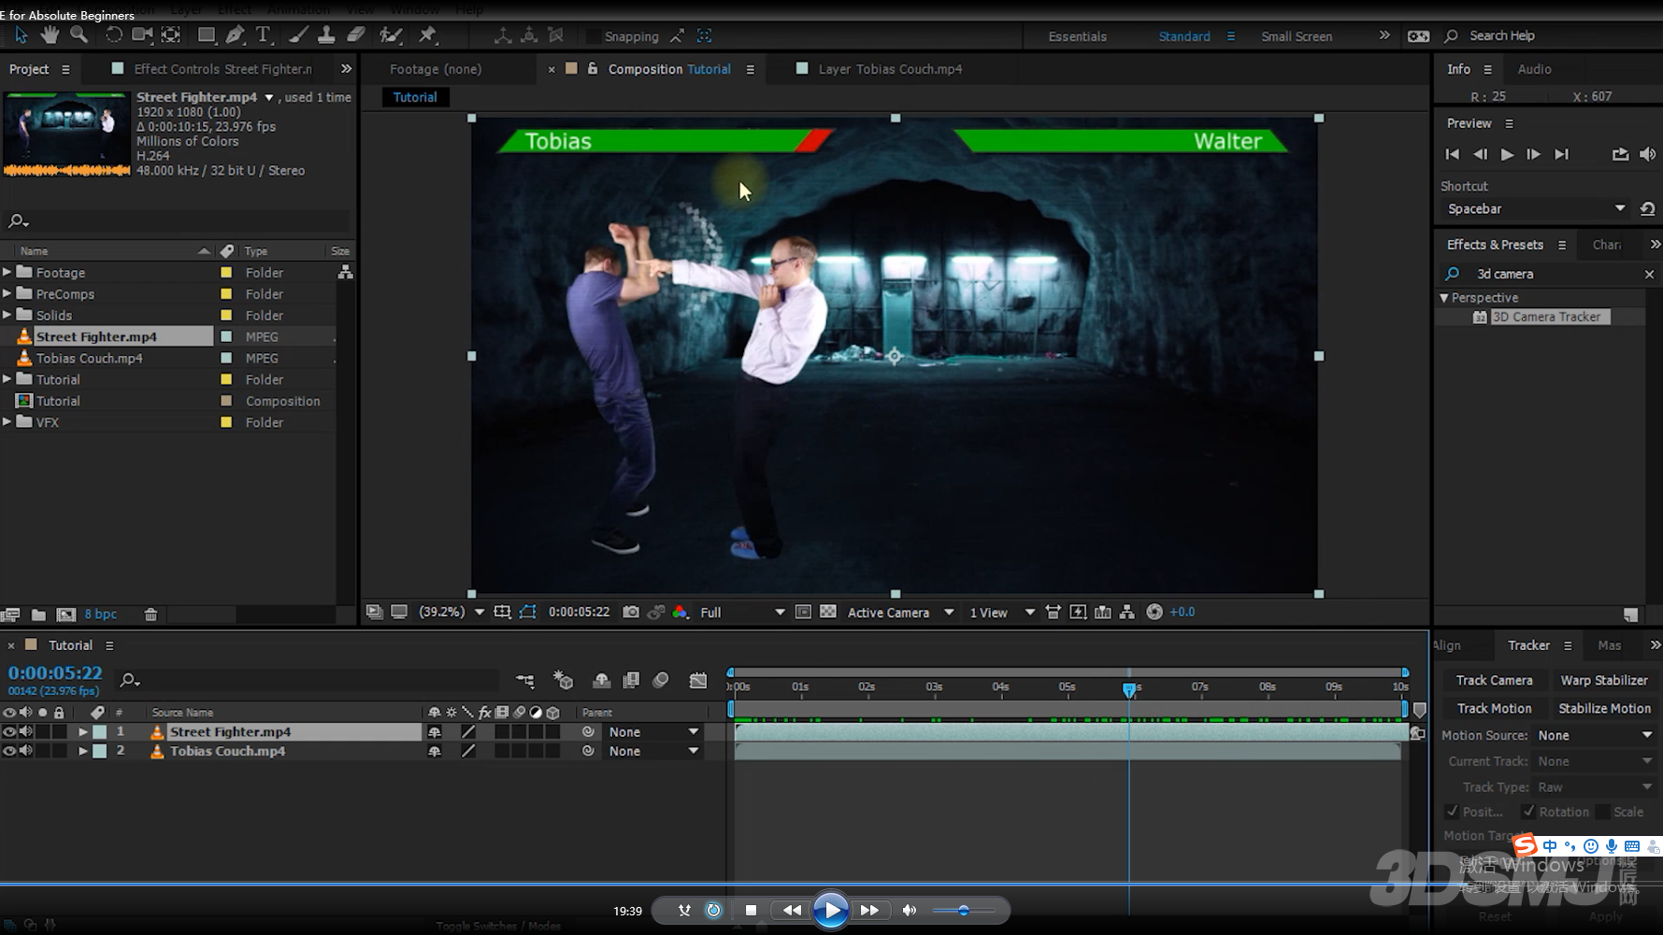Image resolution: width=1663 pixels, height=935 pixels.
Task: Open the 1 View layout dropdown
Action: (1001, 613)
